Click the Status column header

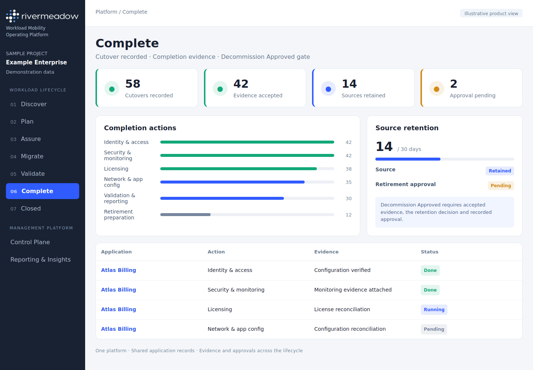pyautogui.click(x=429, y=252)
